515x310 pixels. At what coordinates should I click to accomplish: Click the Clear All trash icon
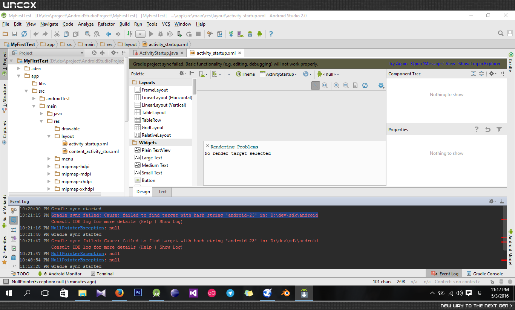point(14,258)
